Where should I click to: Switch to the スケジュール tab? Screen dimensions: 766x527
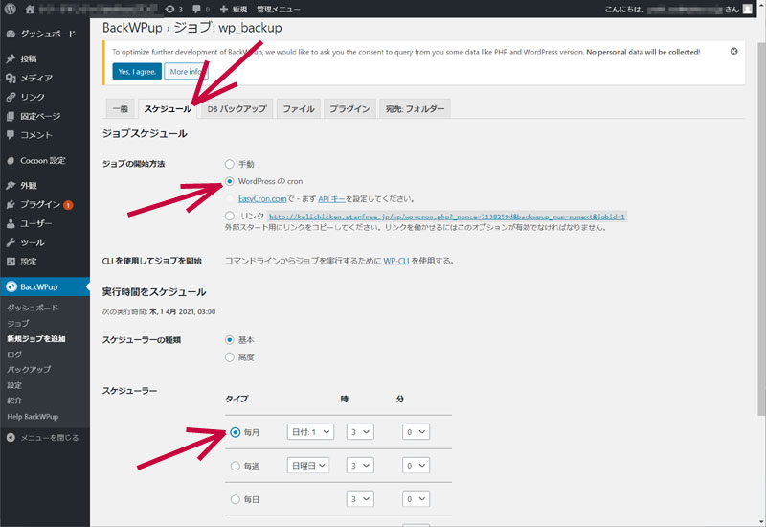[168, 108]
